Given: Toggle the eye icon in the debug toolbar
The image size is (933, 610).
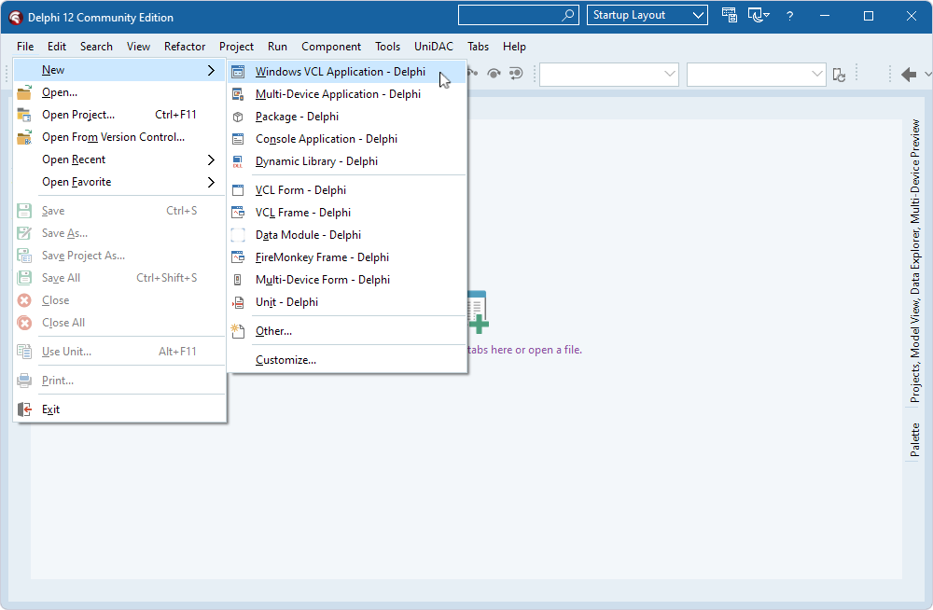Looking at the screenshot, I should [494, 74].
